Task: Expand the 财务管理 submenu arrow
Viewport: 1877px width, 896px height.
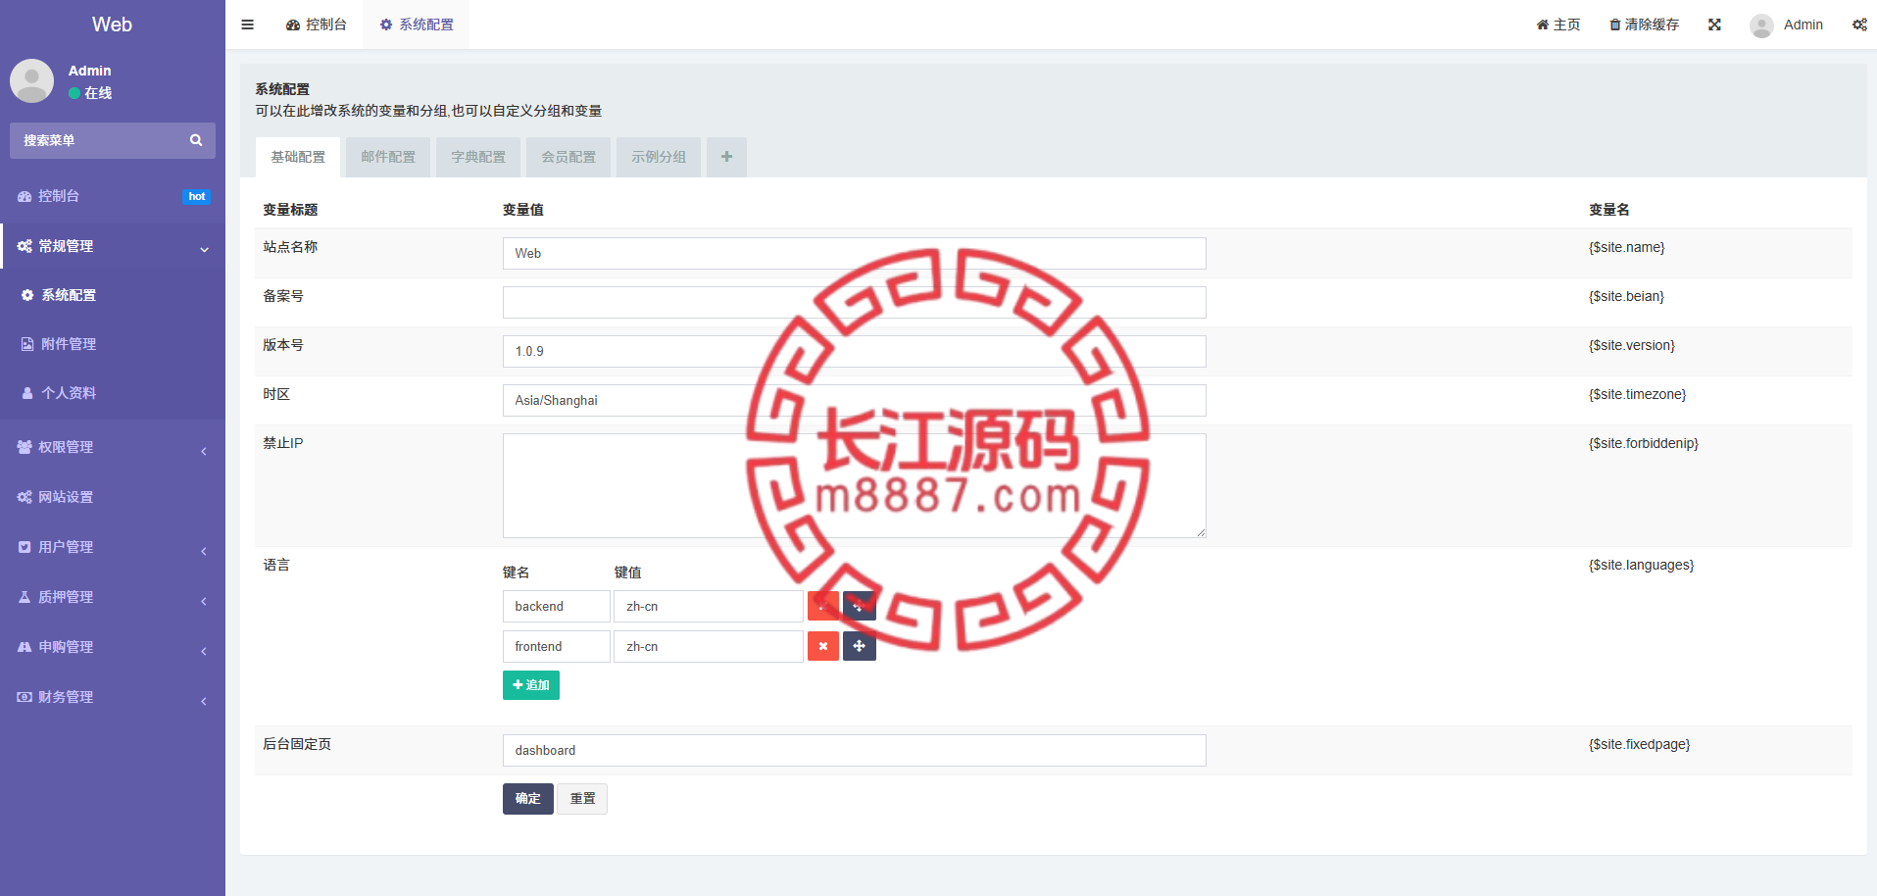Action: point(204,701)
